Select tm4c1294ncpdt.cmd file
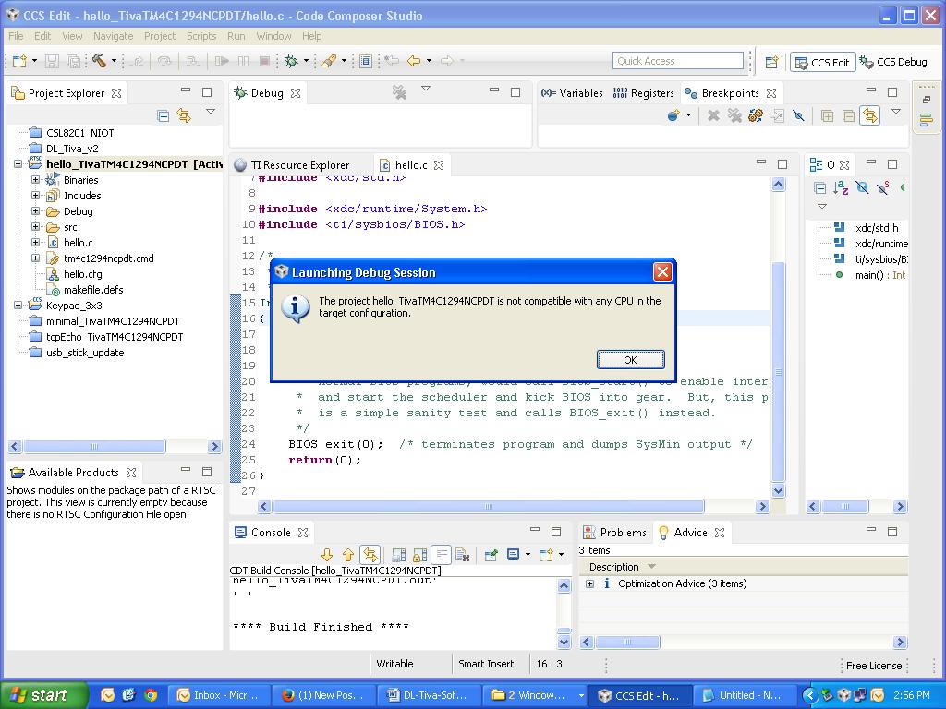Screen dimensions: 946x709 click(x=109, y=258)
